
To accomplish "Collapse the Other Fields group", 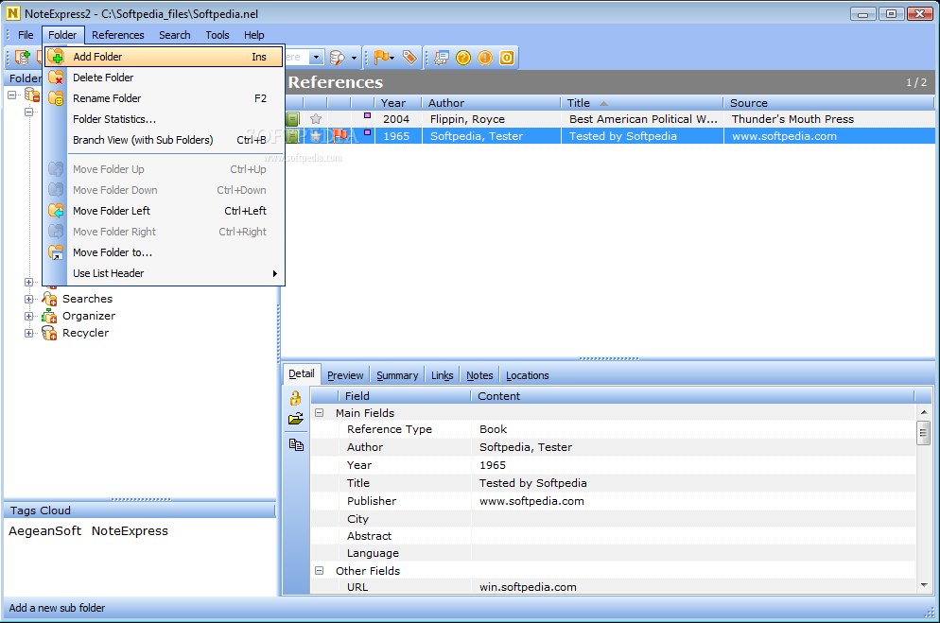I will [320, 571].
